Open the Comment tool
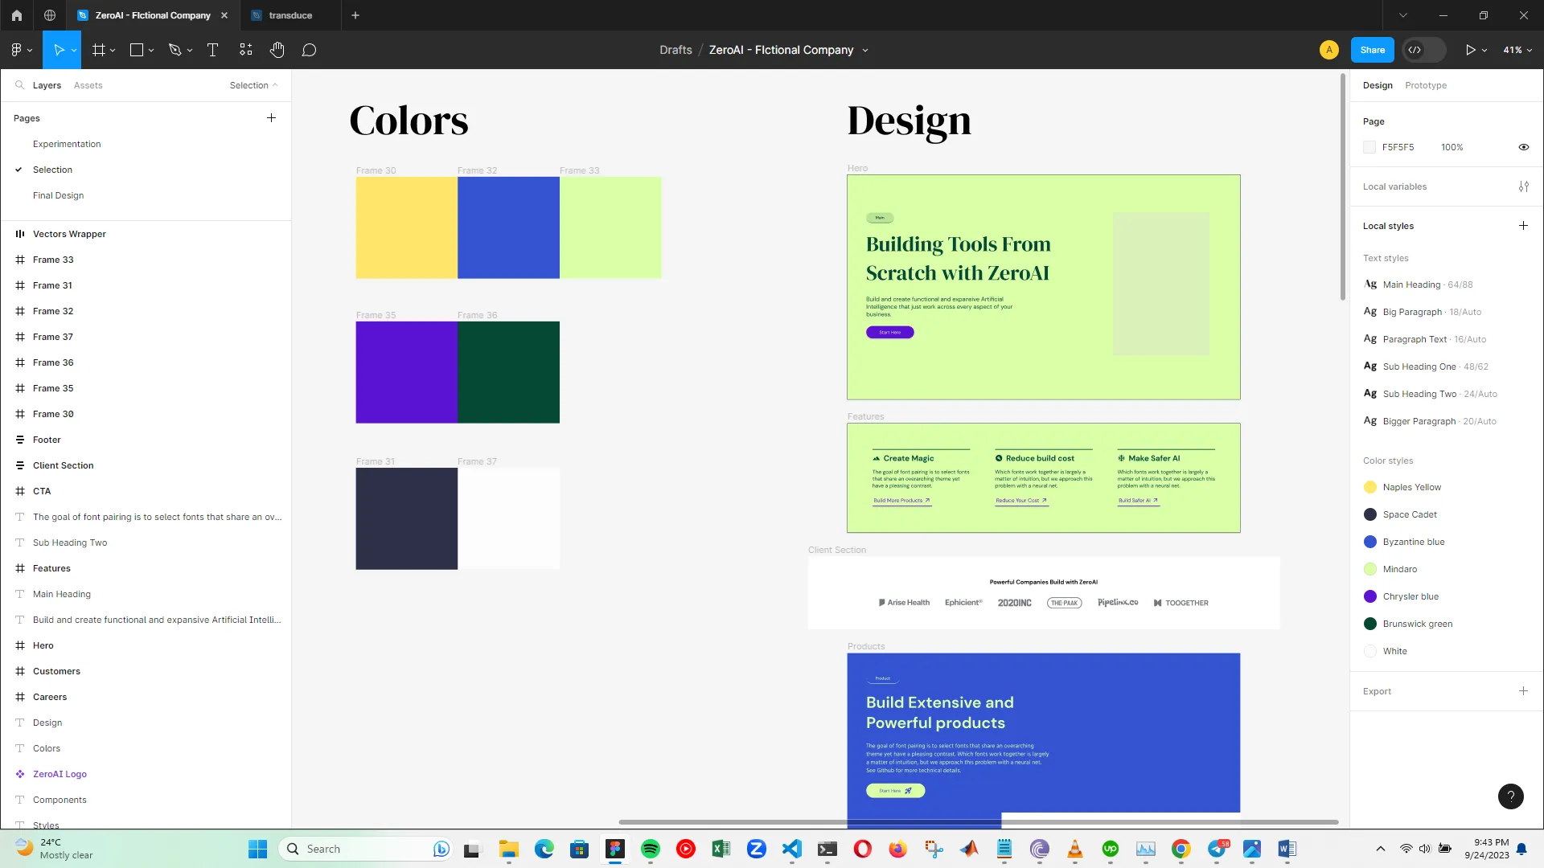 click(x=309, y=50)
